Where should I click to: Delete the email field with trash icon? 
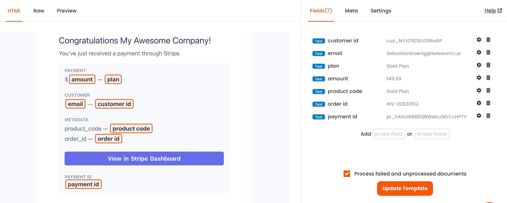(488, 52)
